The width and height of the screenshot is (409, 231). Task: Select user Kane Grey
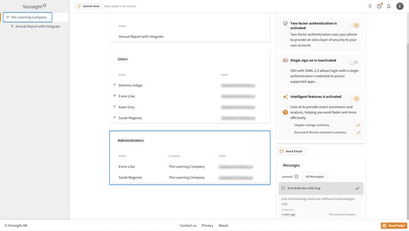(x=126, y=107)
